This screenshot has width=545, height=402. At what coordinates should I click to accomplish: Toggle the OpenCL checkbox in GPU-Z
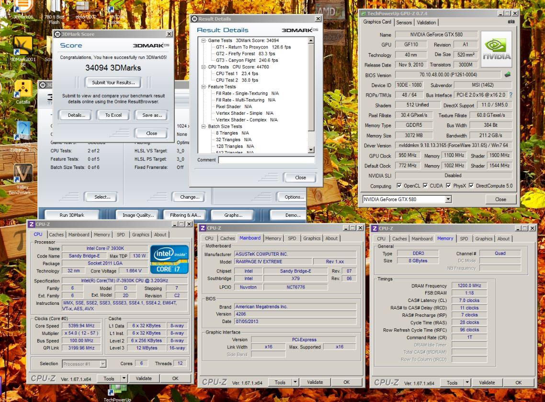tap(399, 186)
